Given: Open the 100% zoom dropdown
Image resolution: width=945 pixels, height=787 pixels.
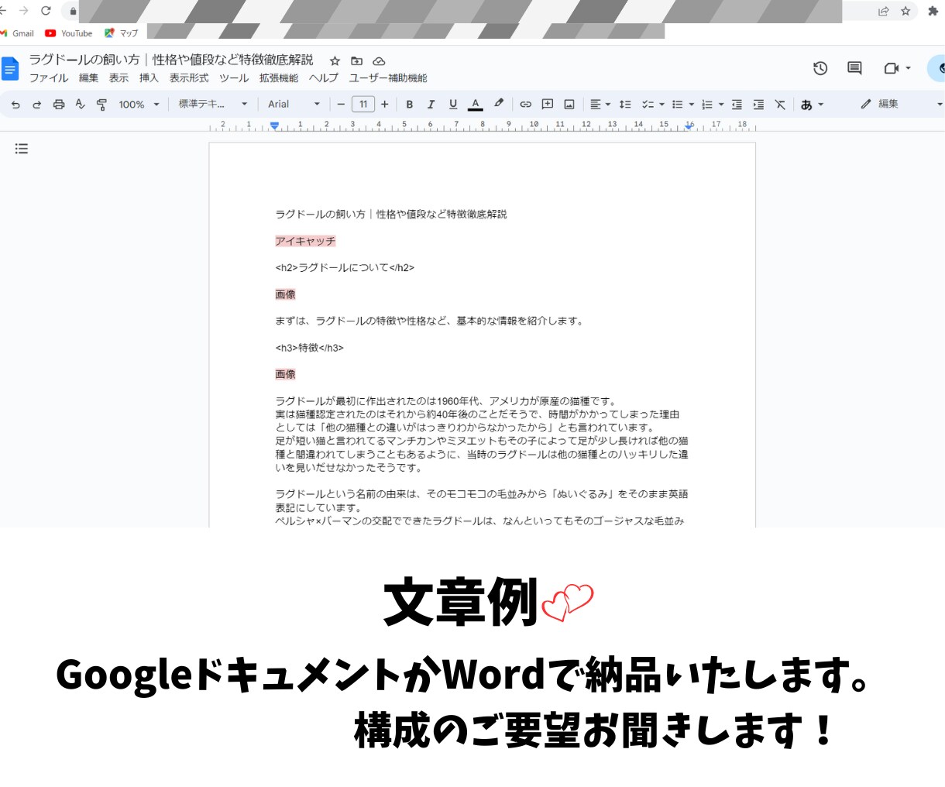Looking at the screenshot, I should [139, 105].
